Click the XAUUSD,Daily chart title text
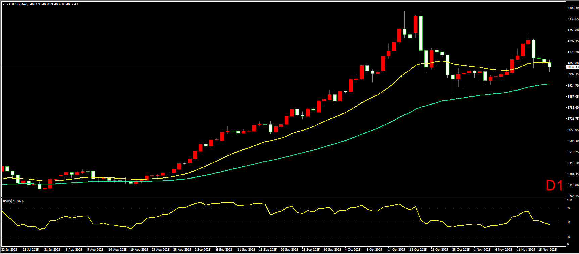The width and height of the screenshot is (579, 254). click(17, 4)
